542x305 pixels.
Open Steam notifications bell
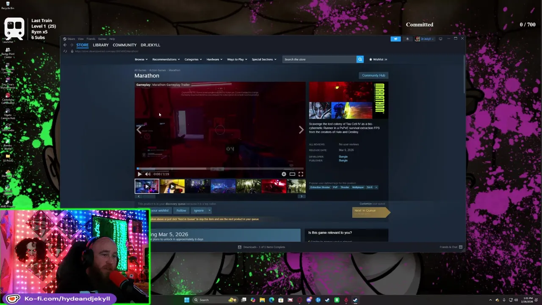click(407, 39)
